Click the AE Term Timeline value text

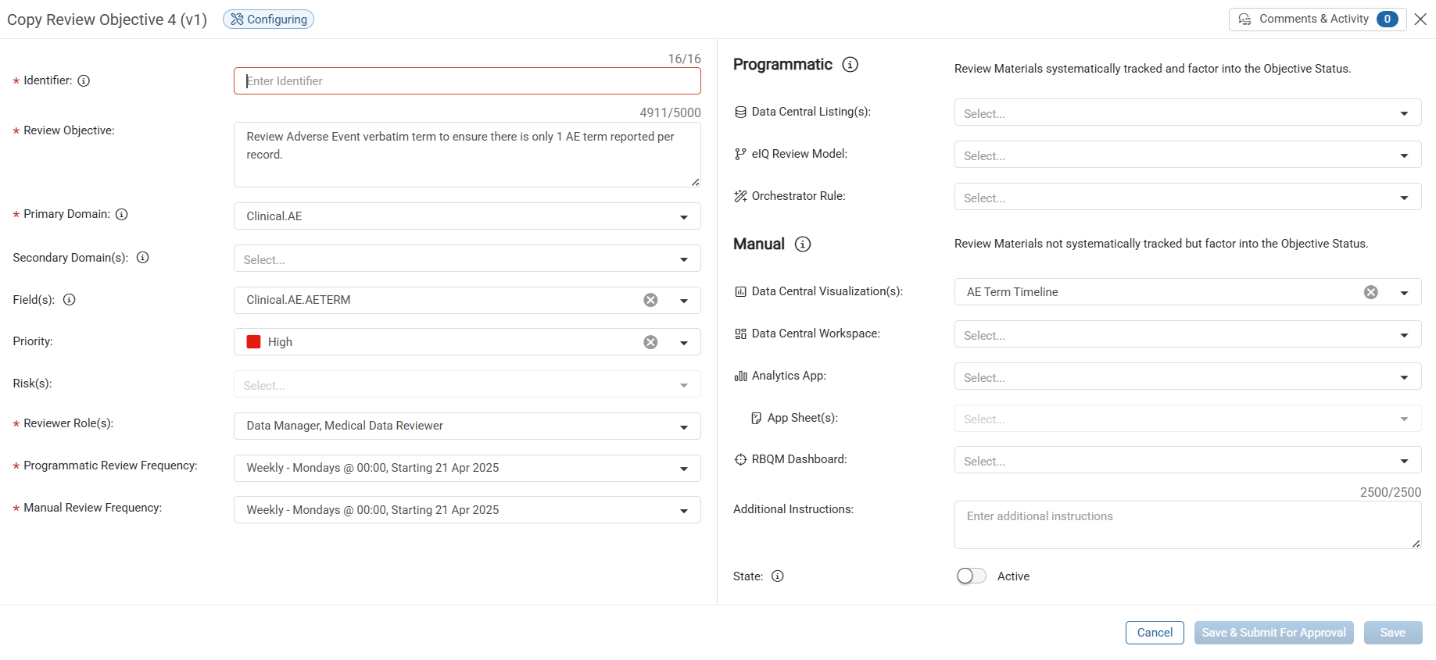coord(1012,292)
